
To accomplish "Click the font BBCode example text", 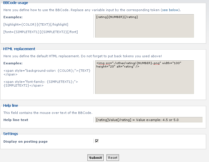I will 41,32.
